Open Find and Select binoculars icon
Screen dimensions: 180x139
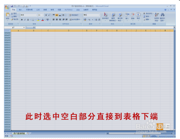point(162,17)
